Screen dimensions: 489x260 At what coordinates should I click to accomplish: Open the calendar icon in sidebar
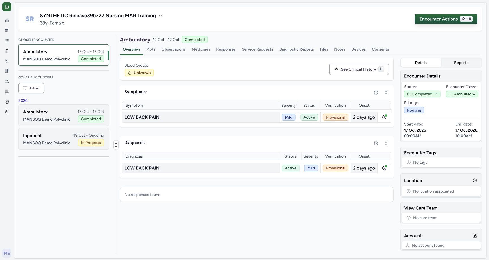7,30
